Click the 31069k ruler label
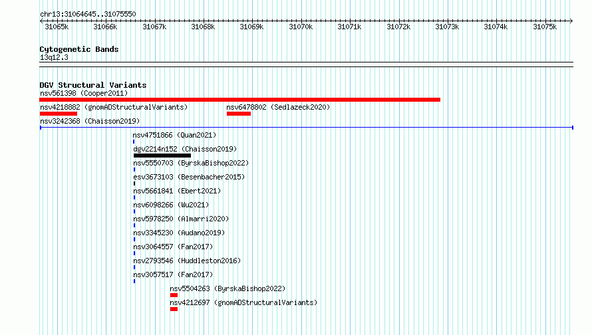Image resolution: width=592 pixels, height=335 pixels. pos(252,27)
